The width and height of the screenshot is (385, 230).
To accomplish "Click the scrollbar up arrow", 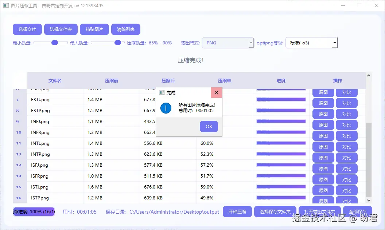I will (369, 75).
